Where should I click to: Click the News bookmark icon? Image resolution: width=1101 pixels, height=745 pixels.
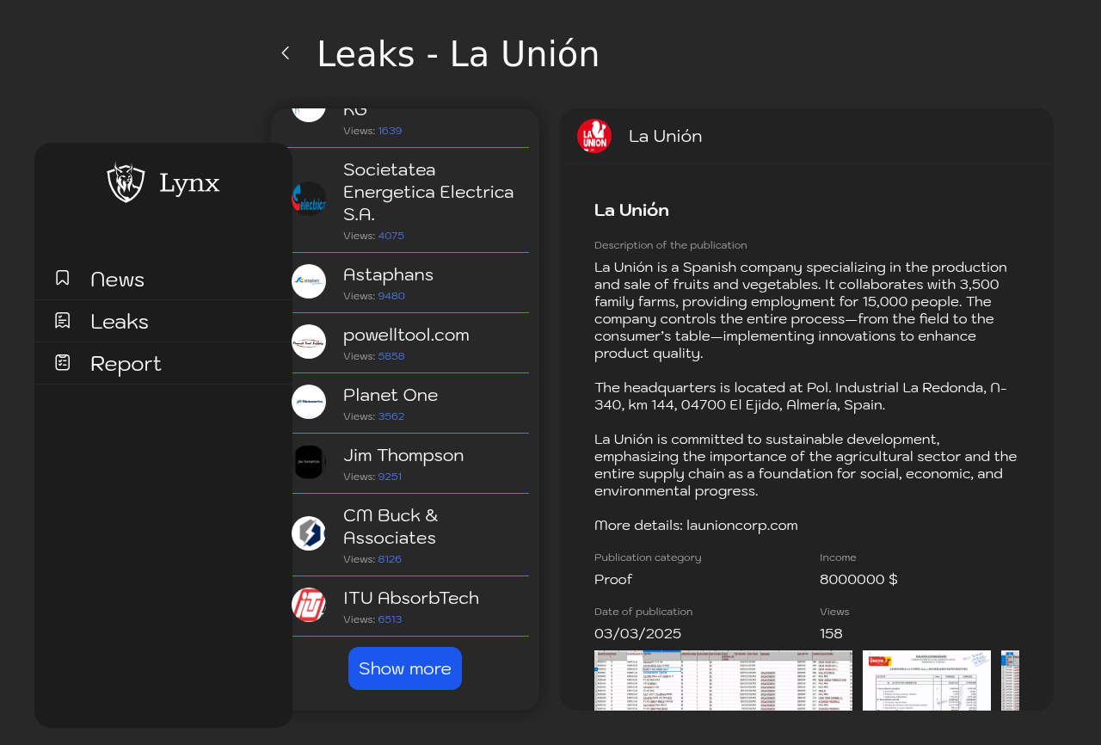(63, 278)
